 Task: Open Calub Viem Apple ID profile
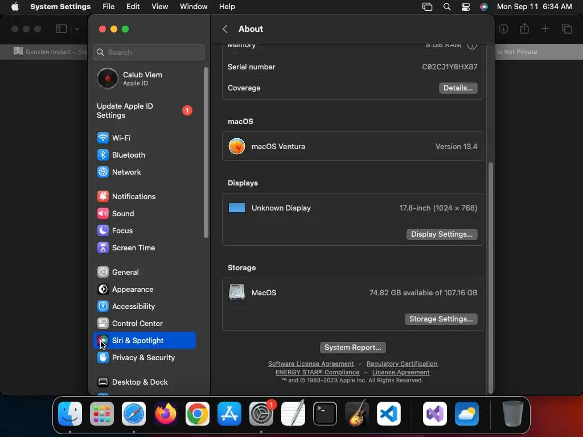pos(144,79)
